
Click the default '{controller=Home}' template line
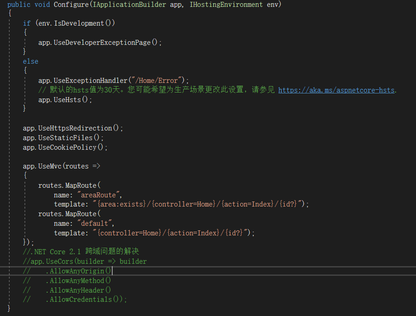tap(154, 233)
